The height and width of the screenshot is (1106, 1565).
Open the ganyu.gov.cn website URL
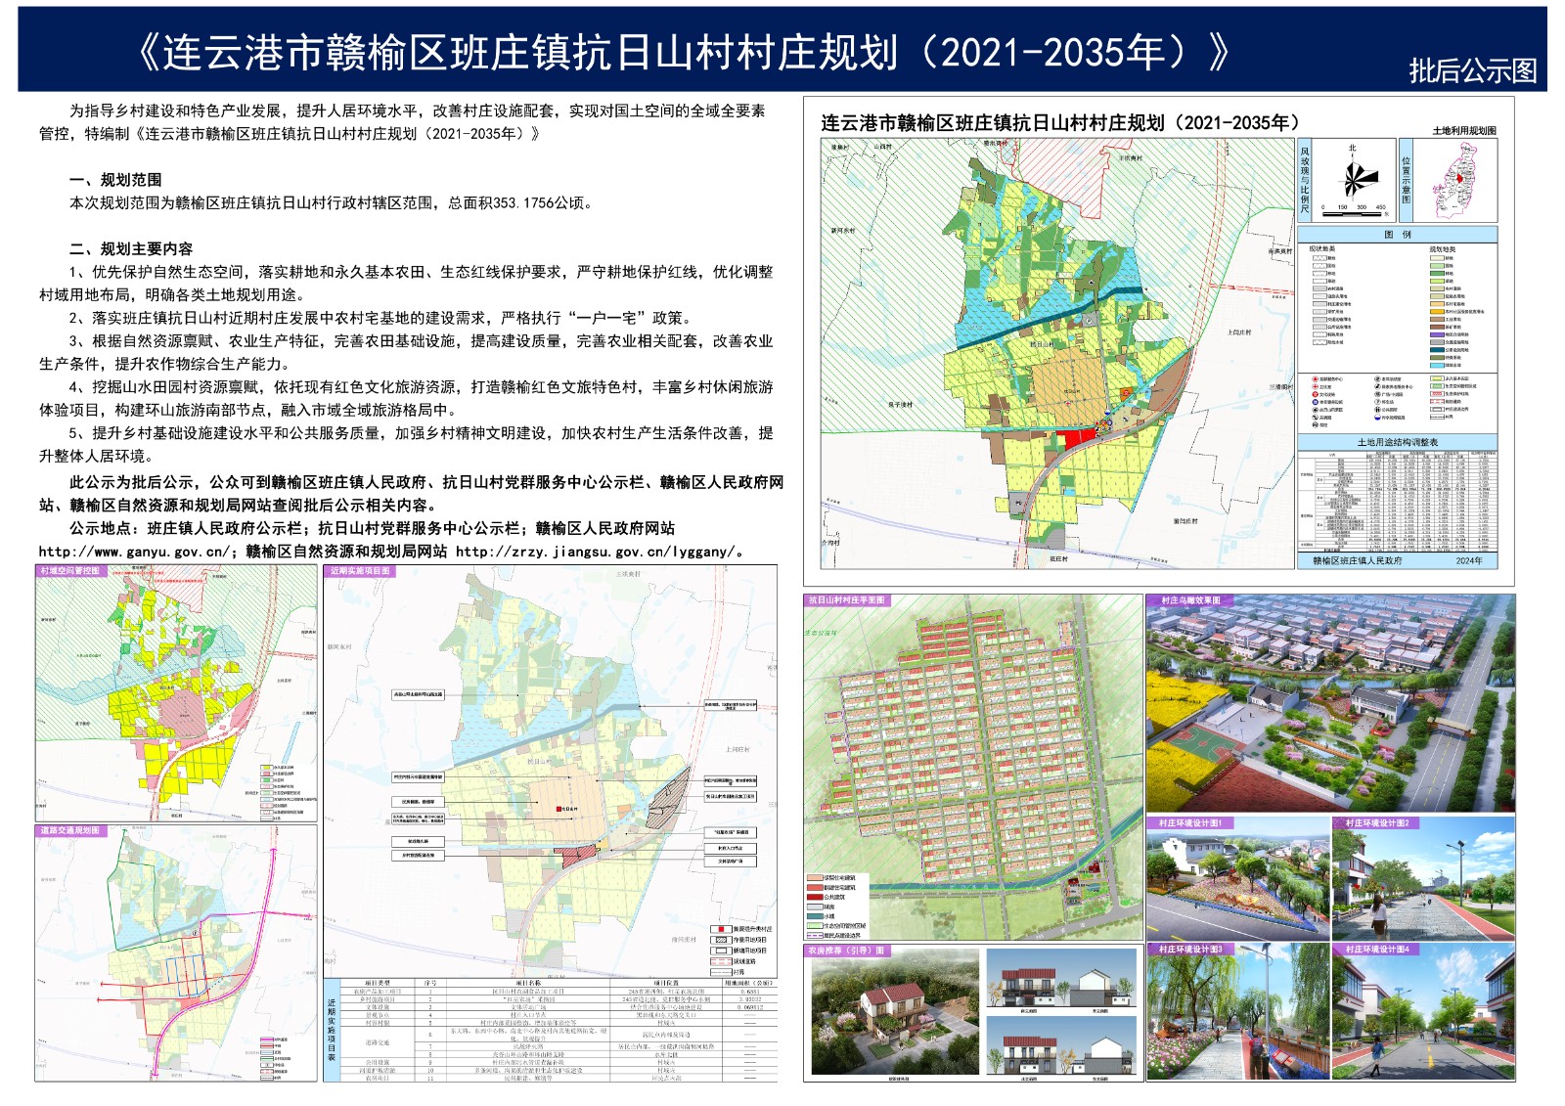coord(136,552)
